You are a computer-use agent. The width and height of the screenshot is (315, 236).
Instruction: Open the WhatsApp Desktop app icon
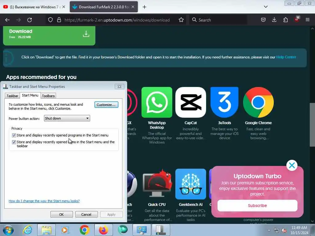pos(157,102)
